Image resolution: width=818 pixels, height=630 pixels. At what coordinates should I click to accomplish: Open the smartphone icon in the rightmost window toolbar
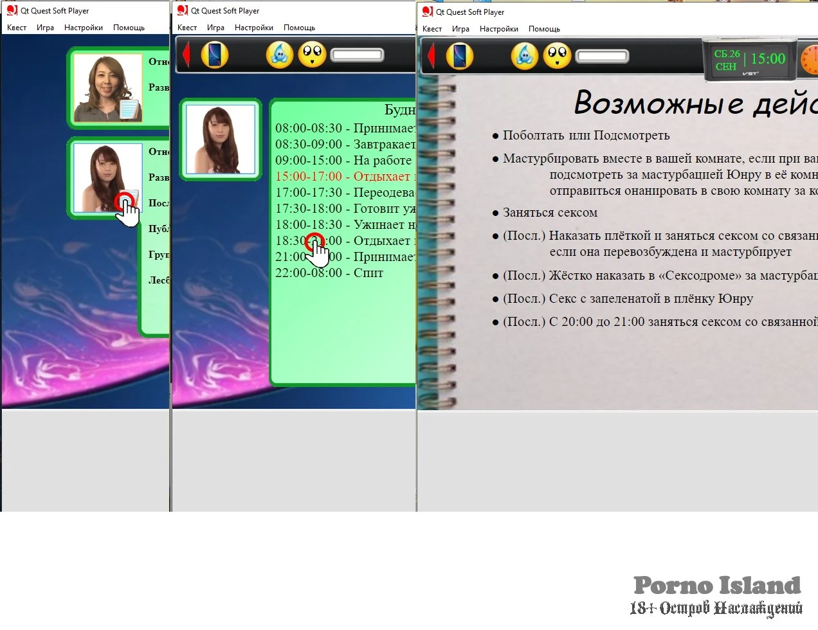pos(459,56)
